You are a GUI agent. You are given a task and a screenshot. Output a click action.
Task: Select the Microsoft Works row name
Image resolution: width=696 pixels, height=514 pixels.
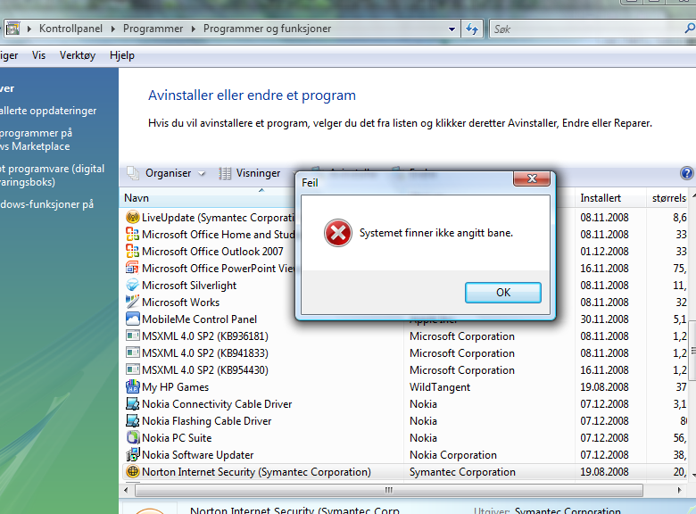click(x=180, y=303)
